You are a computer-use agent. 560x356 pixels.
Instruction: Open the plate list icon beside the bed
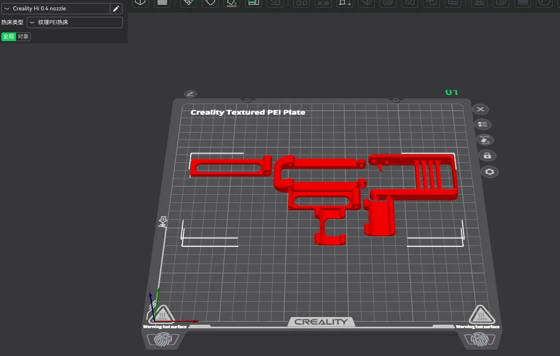point(483,125)
